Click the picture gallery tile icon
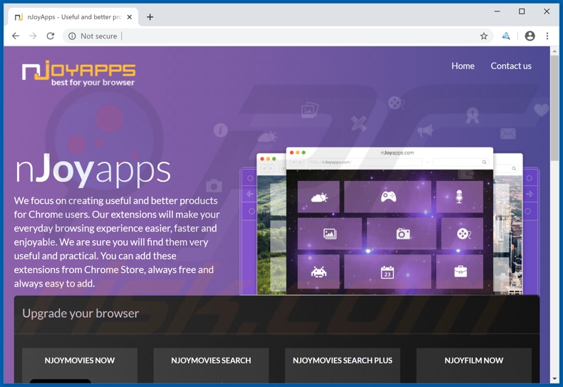 [330, 234]
